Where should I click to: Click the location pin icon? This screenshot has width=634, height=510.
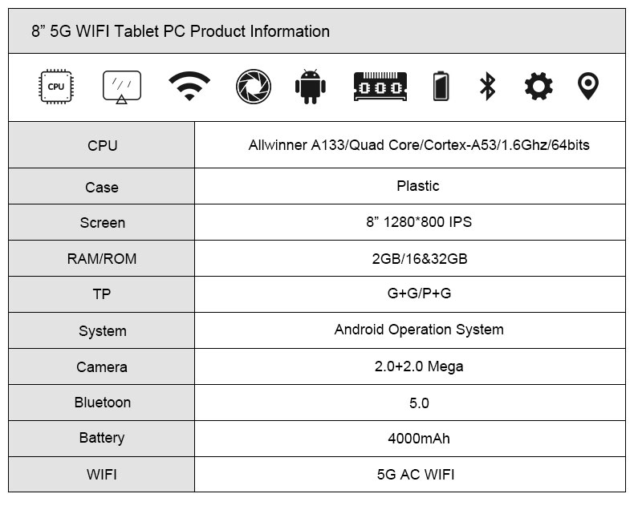tap(588, 86)
